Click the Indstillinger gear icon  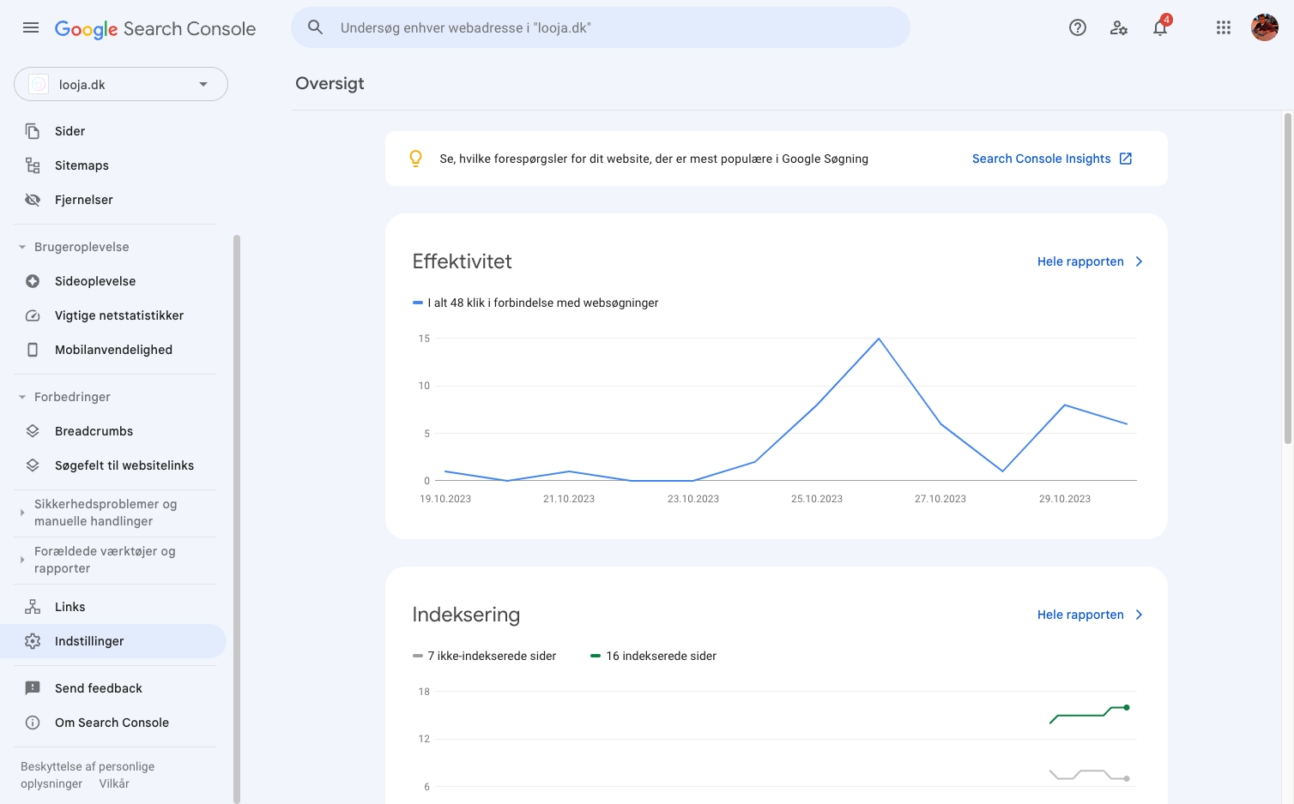pos(33,641)
